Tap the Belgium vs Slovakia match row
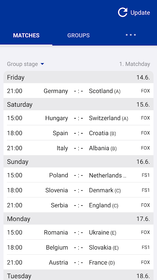The width and height of the screenshot is (157, 280). [78, 247]
